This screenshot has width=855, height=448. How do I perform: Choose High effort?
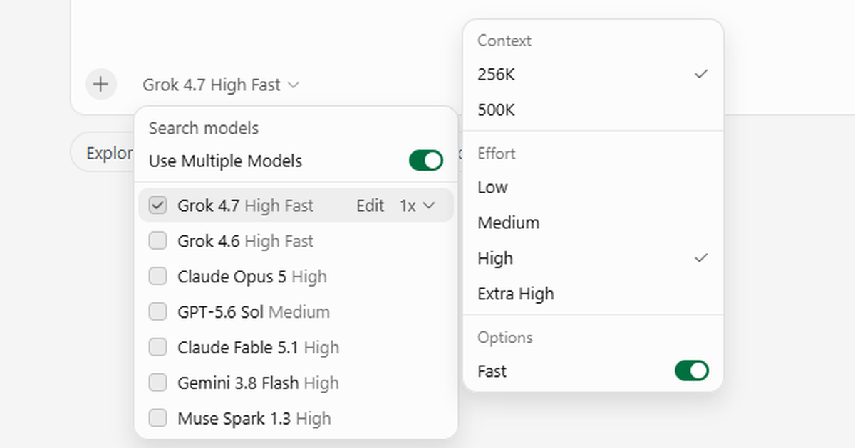pyautogui.click(x=593, y=258)
